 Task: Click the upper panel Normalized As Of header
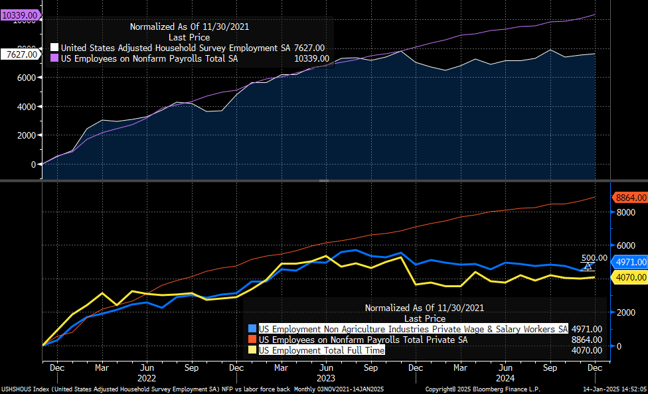[189, 27]
